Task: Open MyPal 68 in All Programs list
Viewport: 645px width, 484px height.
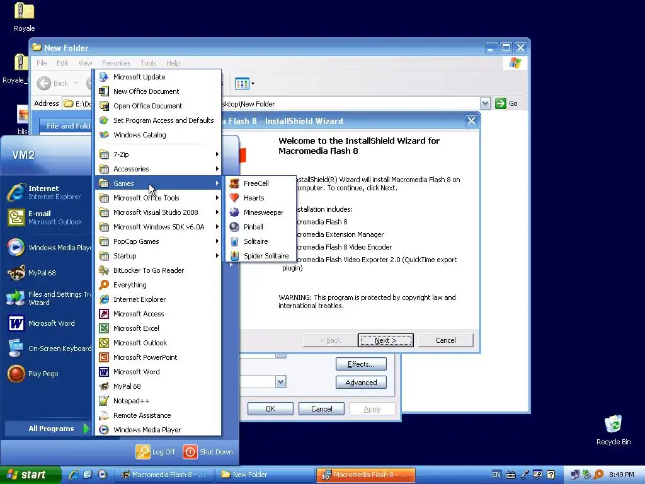Action: (158, 386)
